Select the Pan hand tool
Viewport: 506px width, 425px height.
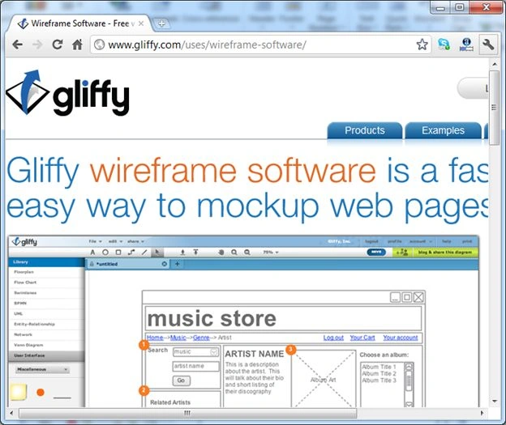221,253
